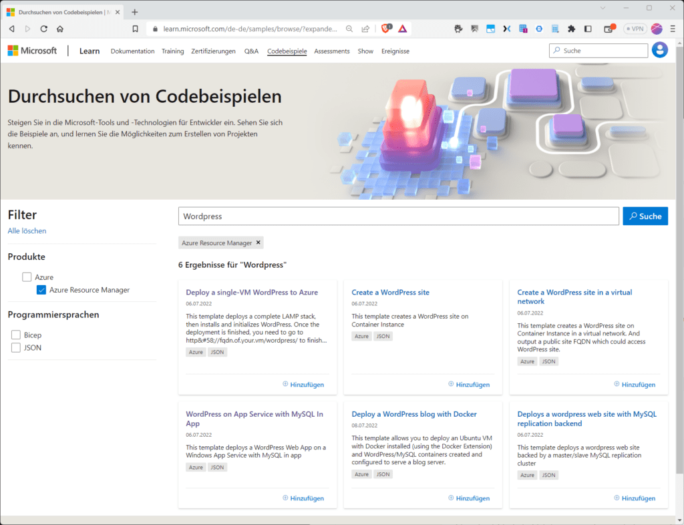Open the Brave wallet icon
Screen dimensions: 684x525
609,29
